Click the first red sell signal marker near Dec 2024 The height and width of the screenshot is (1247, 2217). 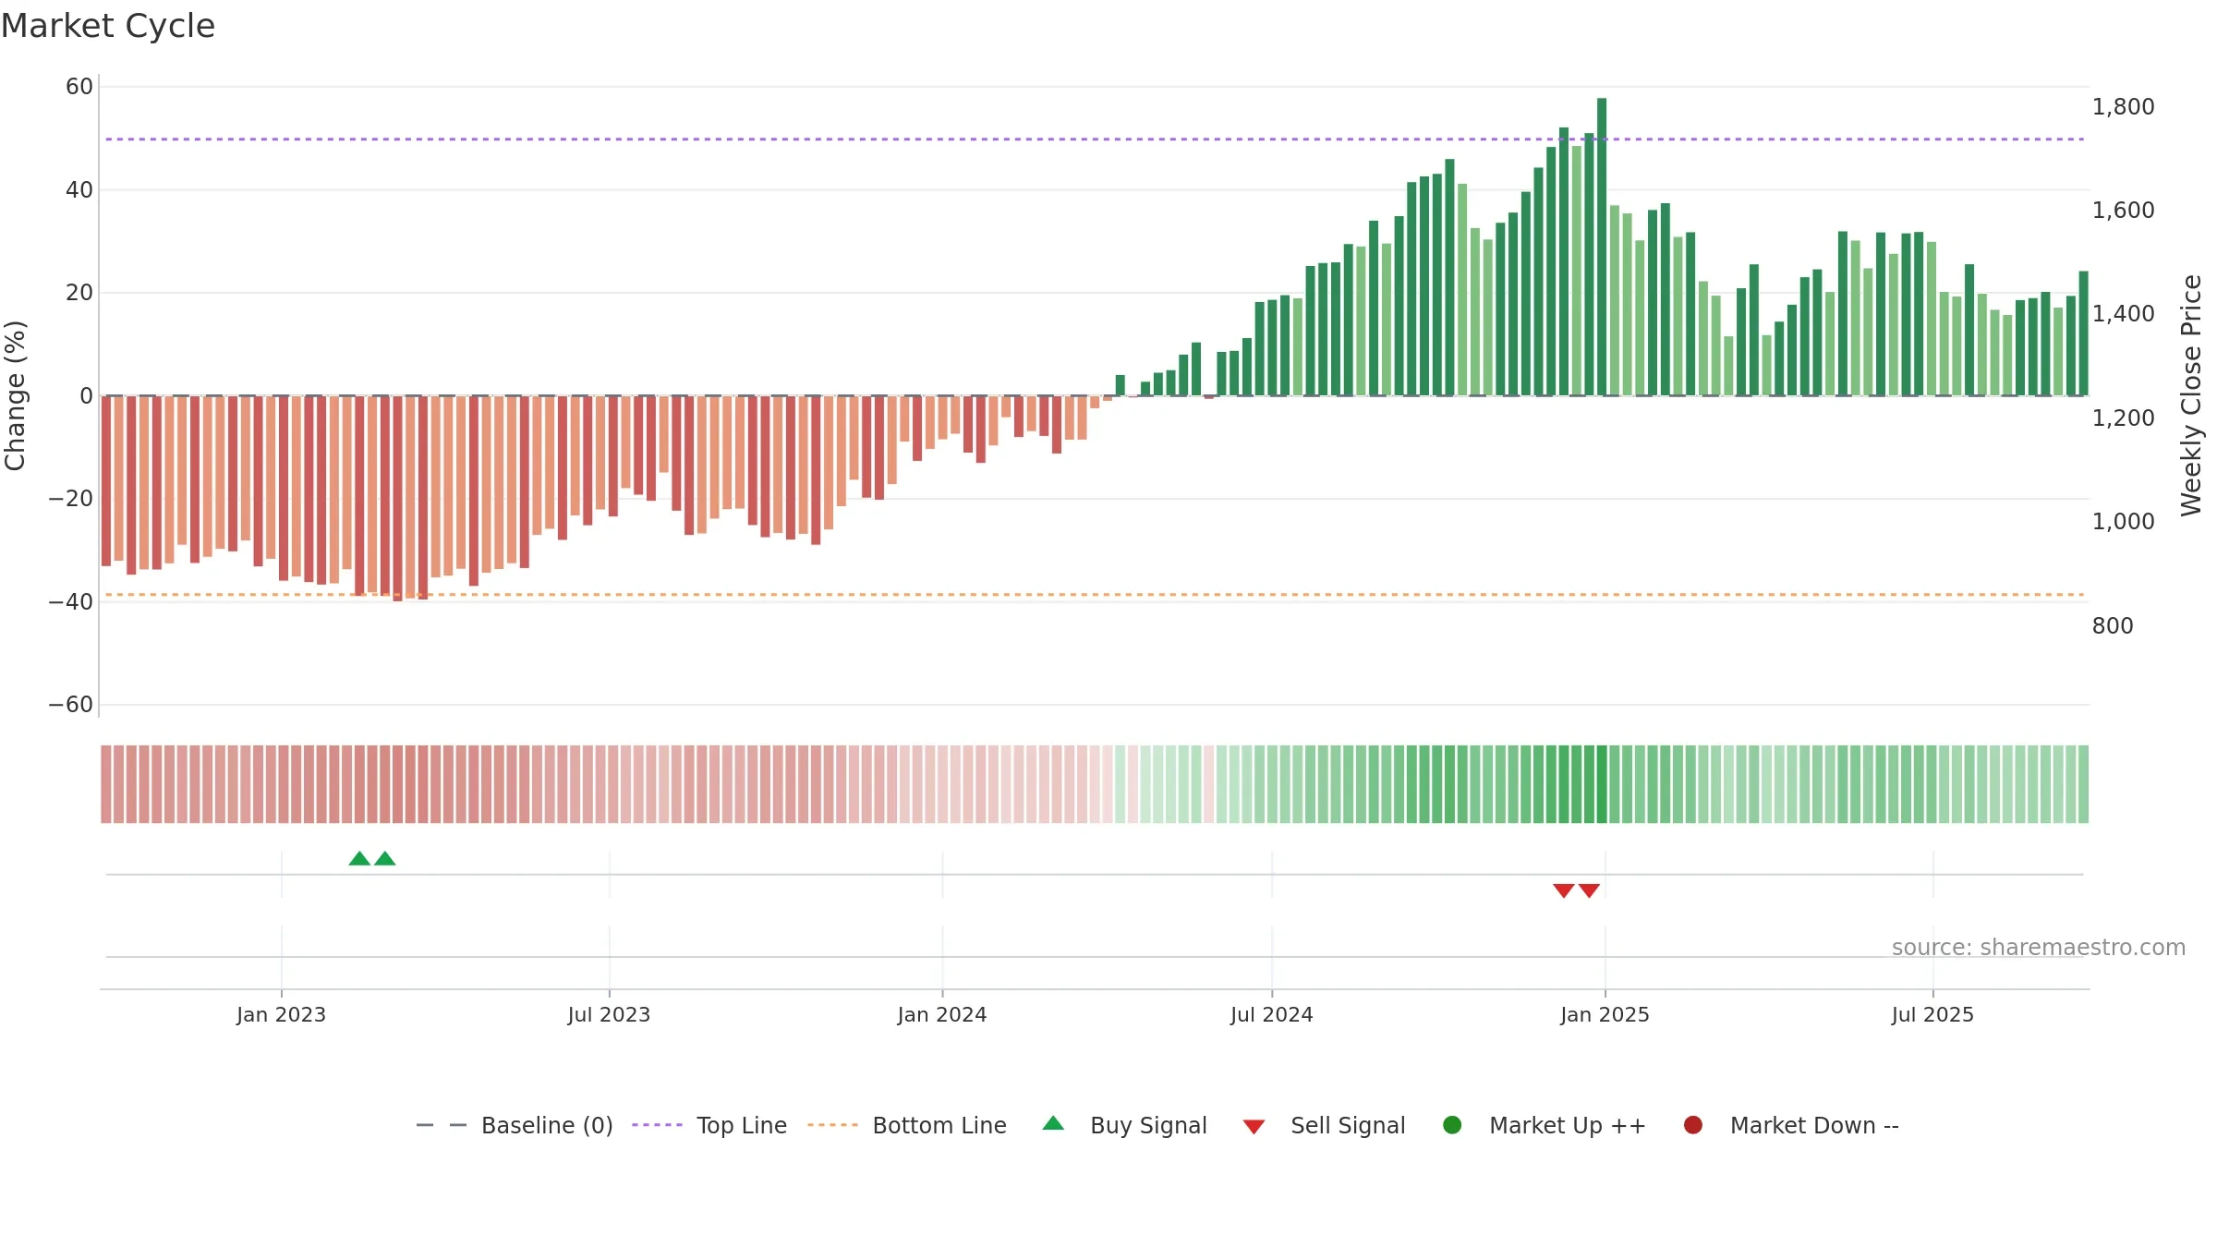point(1563,890)
